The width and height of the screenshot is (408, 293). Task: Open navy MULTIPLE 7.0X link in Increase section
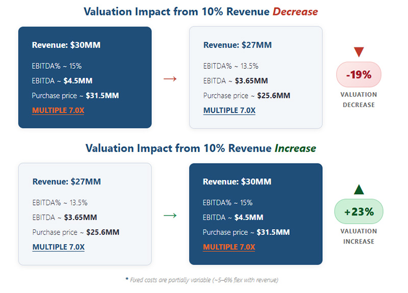coord(58,247)
